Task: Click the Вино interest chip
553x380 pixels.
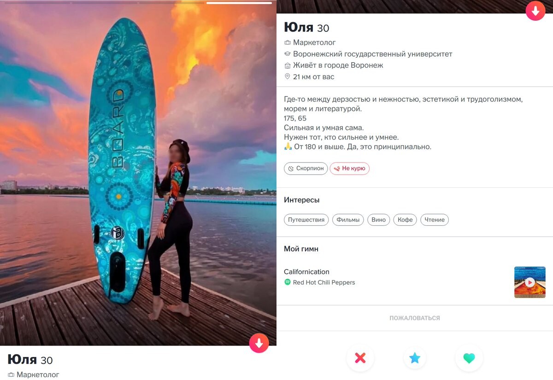Action: 378,220
